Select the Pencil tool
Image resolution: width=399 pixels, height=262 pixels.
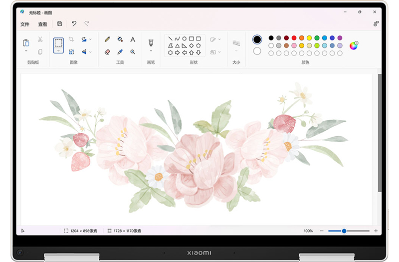click(x=107, y=39)
